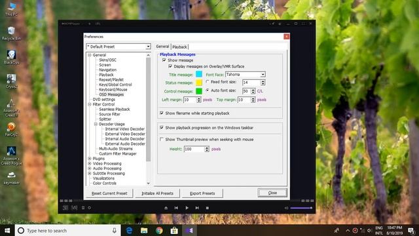Open the notification center icon
This screenshot has height=236, width=419.
(412, 230)
